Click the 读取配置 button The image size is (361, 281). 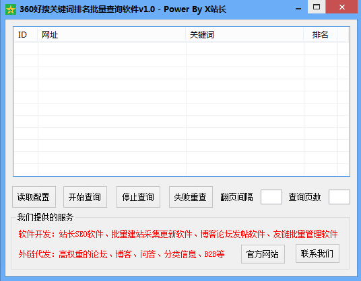click(x=34, y=197)
